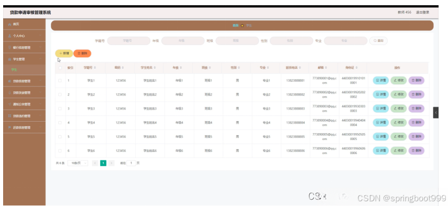The image size is (448, 206).
Task: Click the yellow 新增 button
Action: point(64,53)
